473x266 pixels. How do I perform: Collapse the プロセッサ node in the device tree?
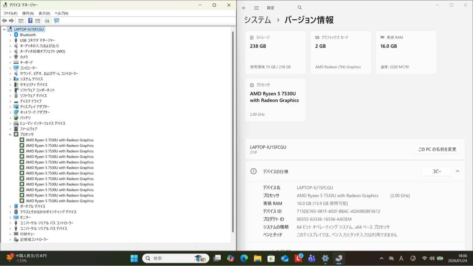[10, 134]
